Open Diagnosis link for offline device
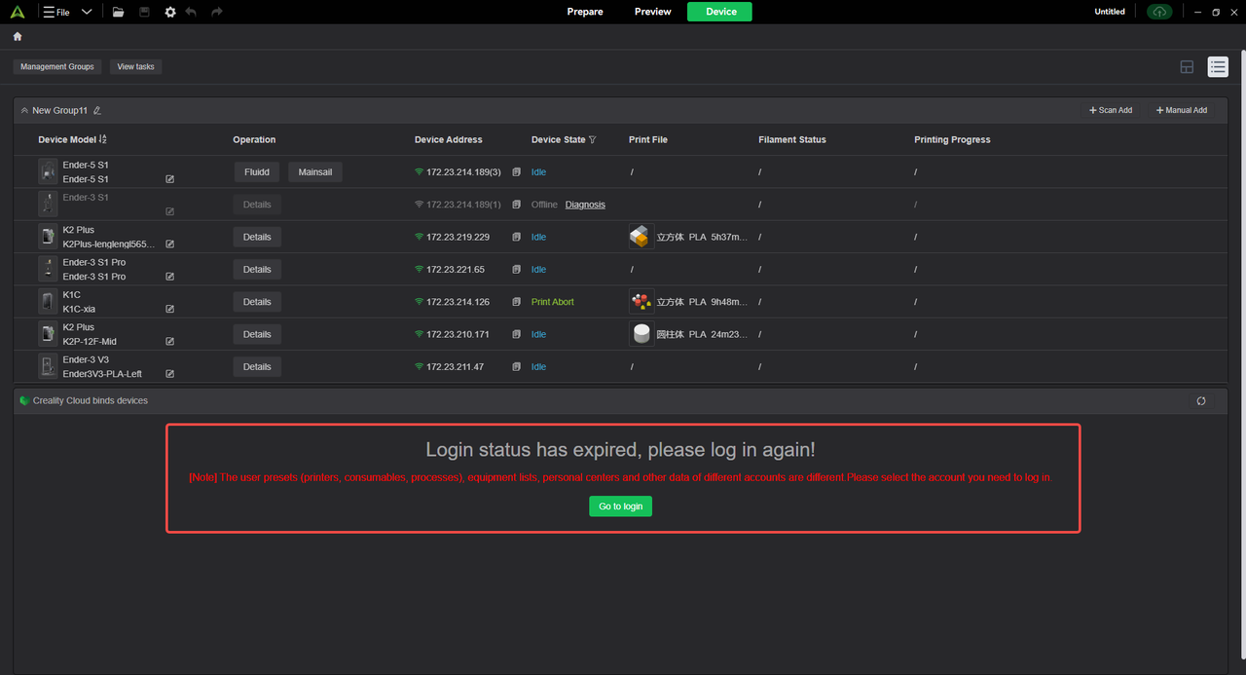 click(x=585, y=205)
